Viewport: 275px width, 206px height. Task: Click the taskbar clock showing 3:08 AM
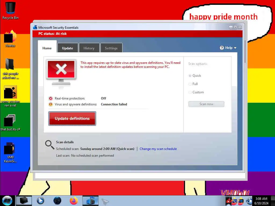pyautogui.click(x=261, y=201)
